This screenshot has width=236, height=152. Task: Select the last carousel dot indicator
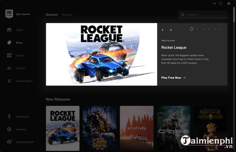pyautogui.click(x=221, y=29)
